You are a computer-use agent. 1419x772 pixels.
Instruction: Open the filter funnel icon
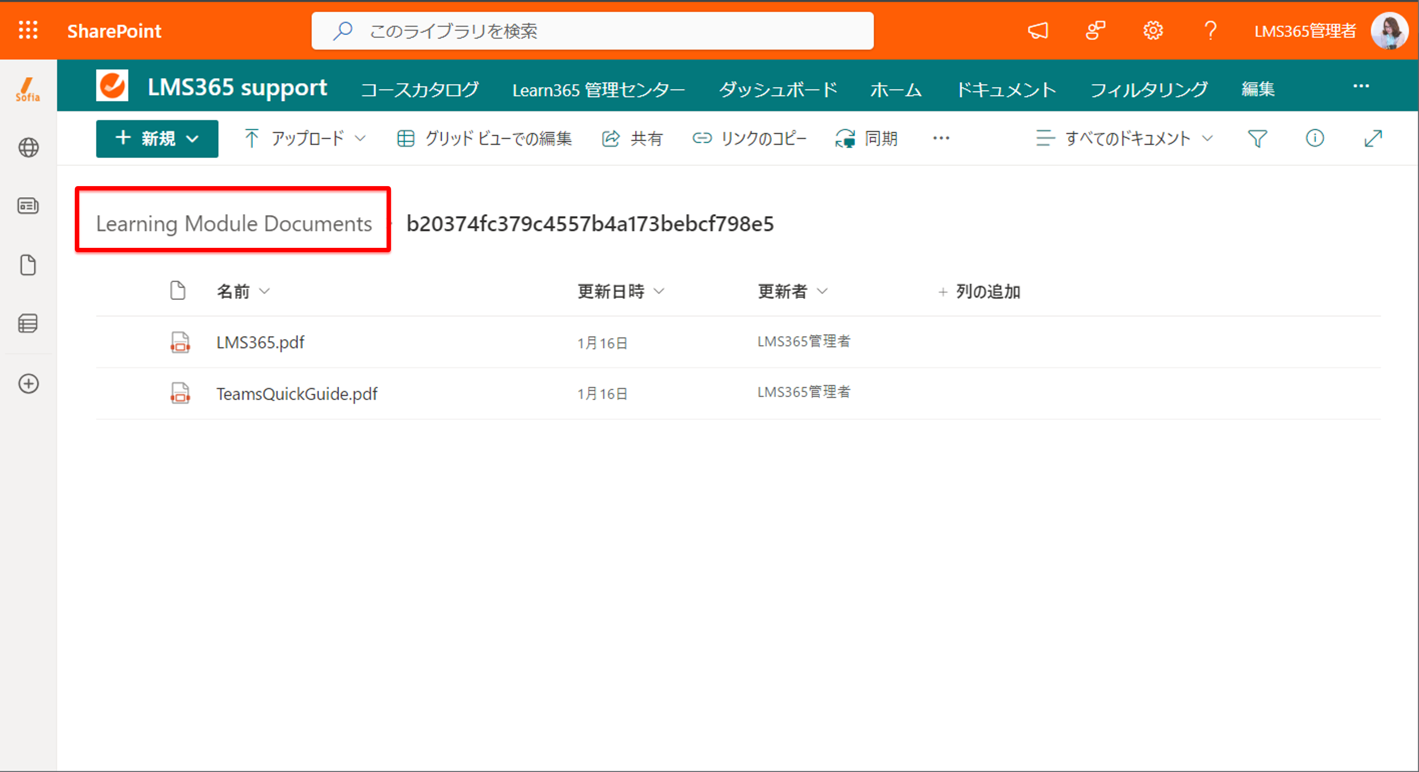tap(1257, 138)
